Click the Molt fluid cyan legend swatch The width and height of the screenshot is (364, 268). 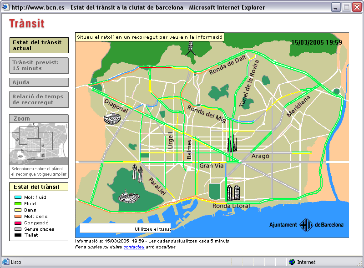tap(18, 197)
